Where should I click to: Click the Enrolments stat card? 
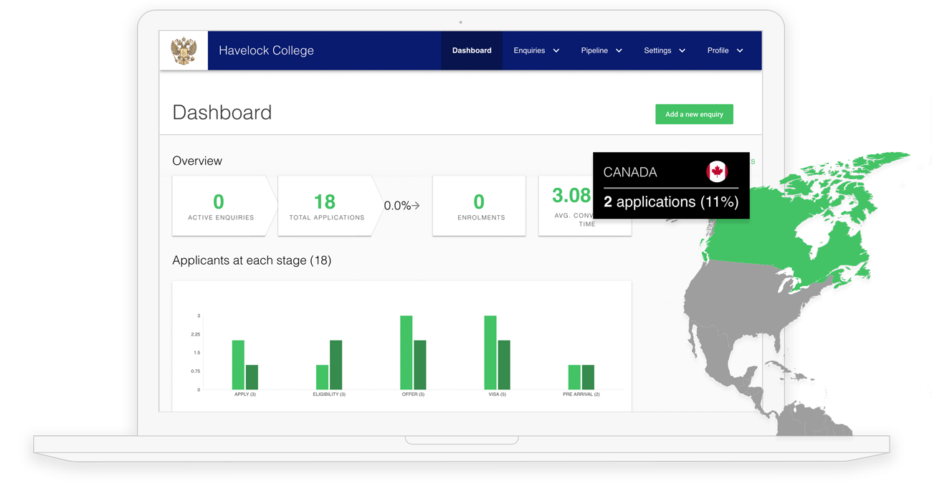pyautogui.click(x=479, y=206)
